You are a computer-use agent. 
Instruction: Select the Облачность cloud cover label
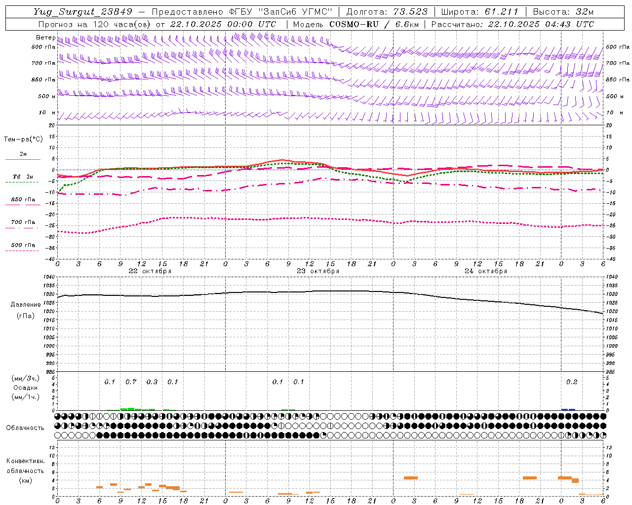point(25,428)
